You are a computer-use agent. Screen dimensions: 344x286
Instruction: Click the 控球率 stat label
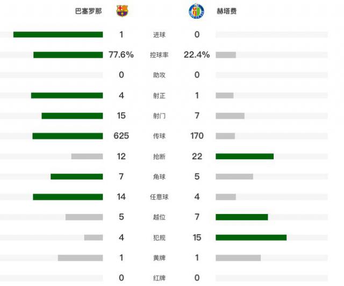pos(159,55)
